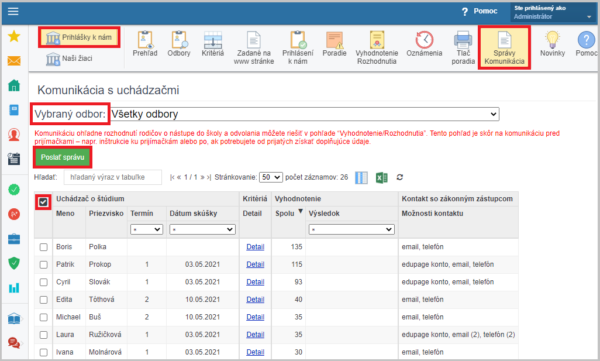Open Pomoc in the top bar
Screen dimensions: 600x361
pos(480,12)
